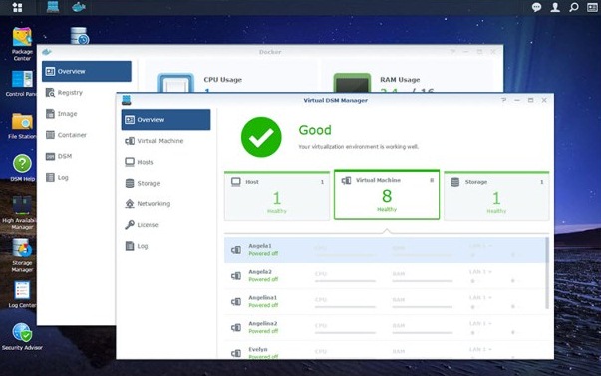Select the Host healthy status card
Screen dimensions: 601x376
(x=277, y=196)
